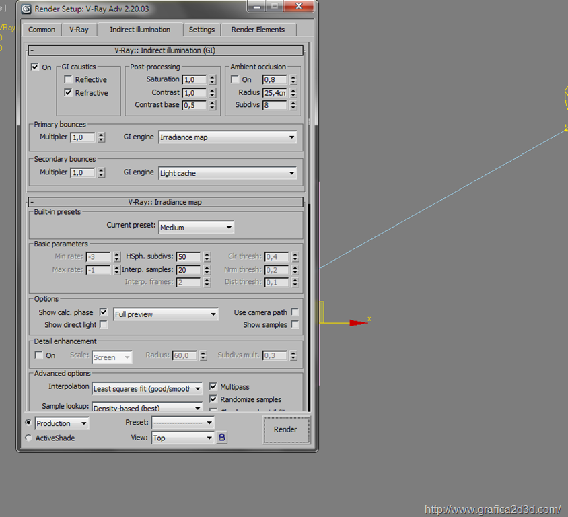Click the Contrast base spinner arrows
Image resolution: width=568 pixels, height=517 pixels.
coord(213,106)
